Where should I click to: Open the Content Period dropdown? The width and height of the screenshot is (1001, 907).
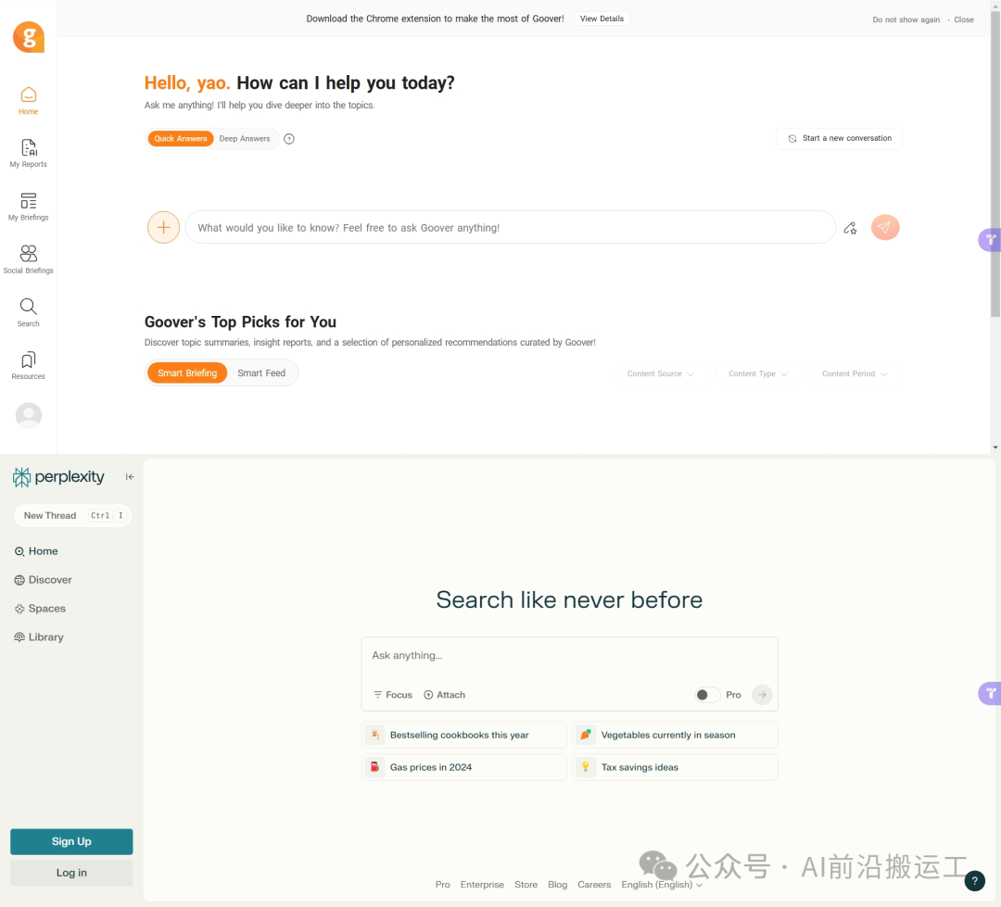(x=855, y=374)
